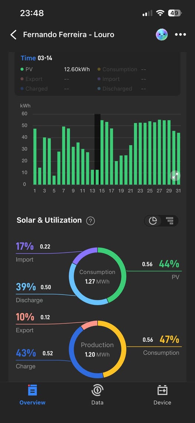Select the day 27 bar in the chart
Image resolution: width=195 pixels, height=423 pixels.
(159, 152)
